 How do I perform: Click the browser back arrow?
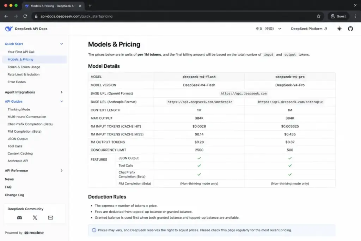pos(6,16)
